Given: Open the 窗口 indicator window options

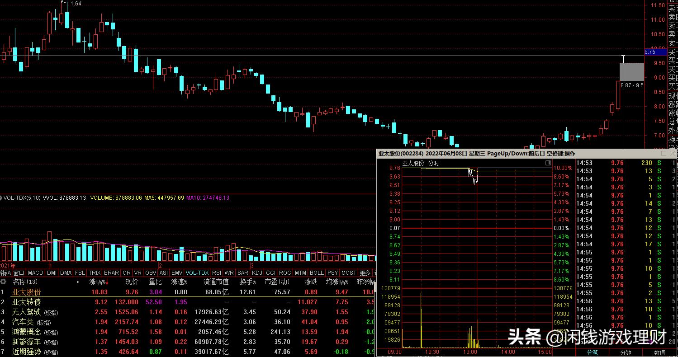Looking at the screenshot, I should (19, 273).
